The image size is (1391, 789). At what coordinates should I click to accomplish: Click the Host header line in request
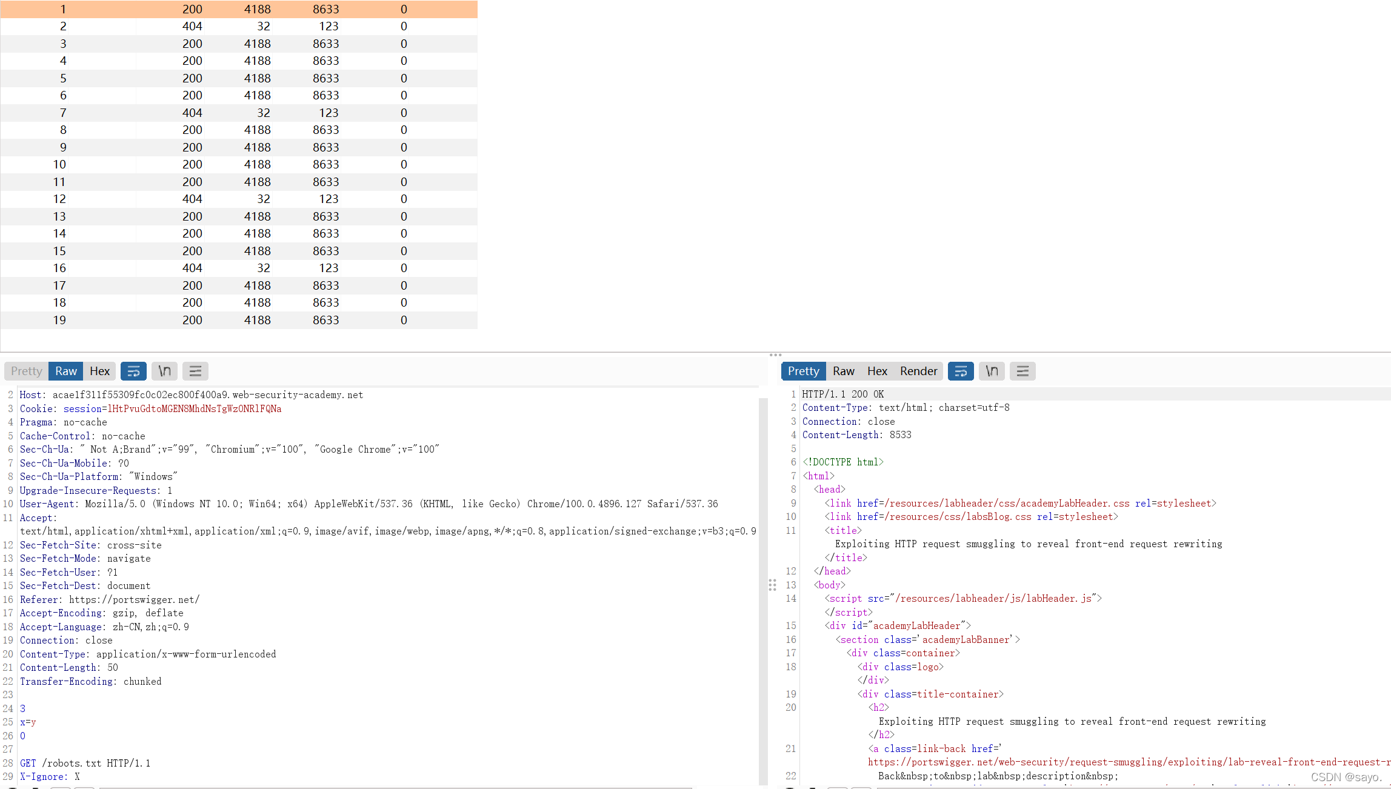(192, 394)
